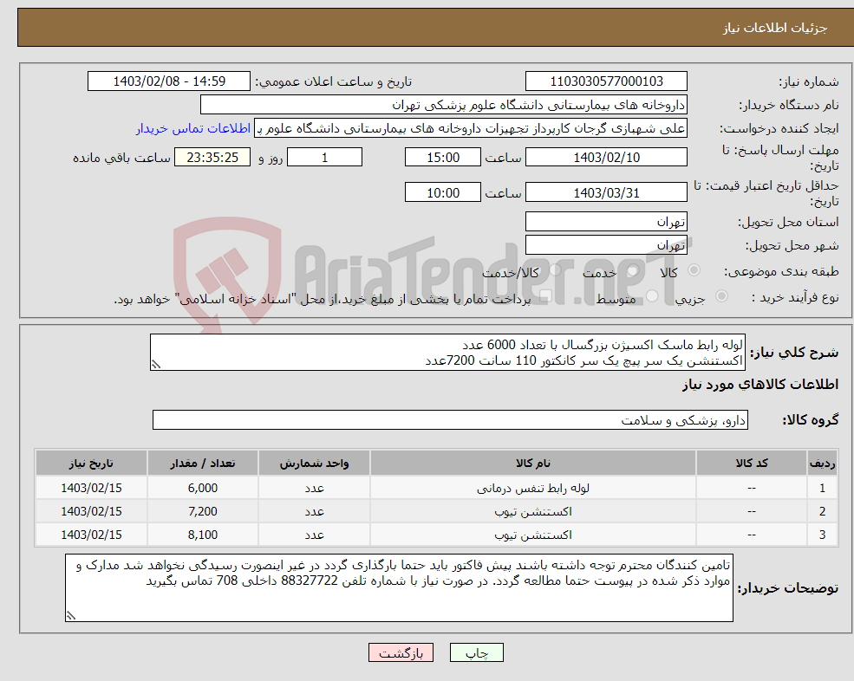Select the متوسط purchase type radio
Image resolution: width=854 pixels, height=681 pixels.
(x=652, y=295)
